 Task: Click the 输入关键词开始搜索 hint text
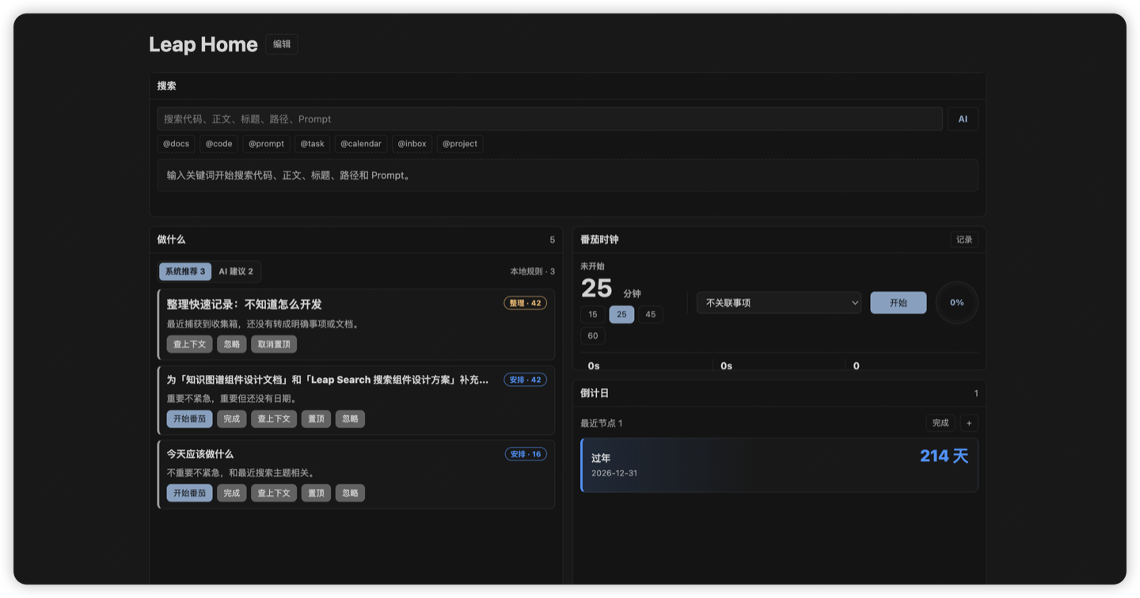pyautogui.click(x=290, y=176)
